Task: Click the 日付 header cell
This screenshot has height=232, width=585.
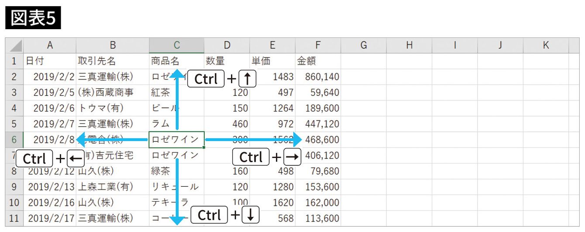Action: (x=50, y=61)
